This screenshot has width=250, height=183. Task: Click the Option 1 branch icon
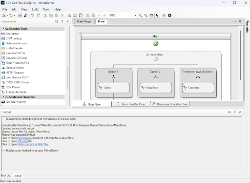click(113, 76)
